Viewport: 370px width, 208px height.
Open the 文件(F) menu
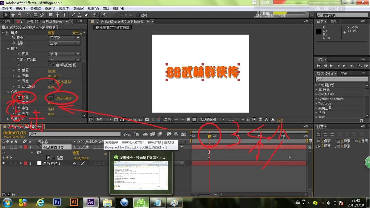pos(7,9)
